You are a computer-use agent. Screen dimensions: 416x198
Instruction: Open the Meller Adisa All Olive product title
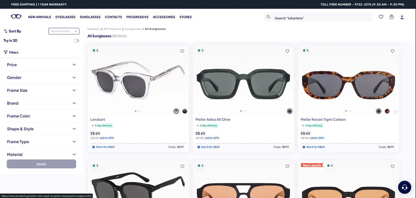[213, 120]
